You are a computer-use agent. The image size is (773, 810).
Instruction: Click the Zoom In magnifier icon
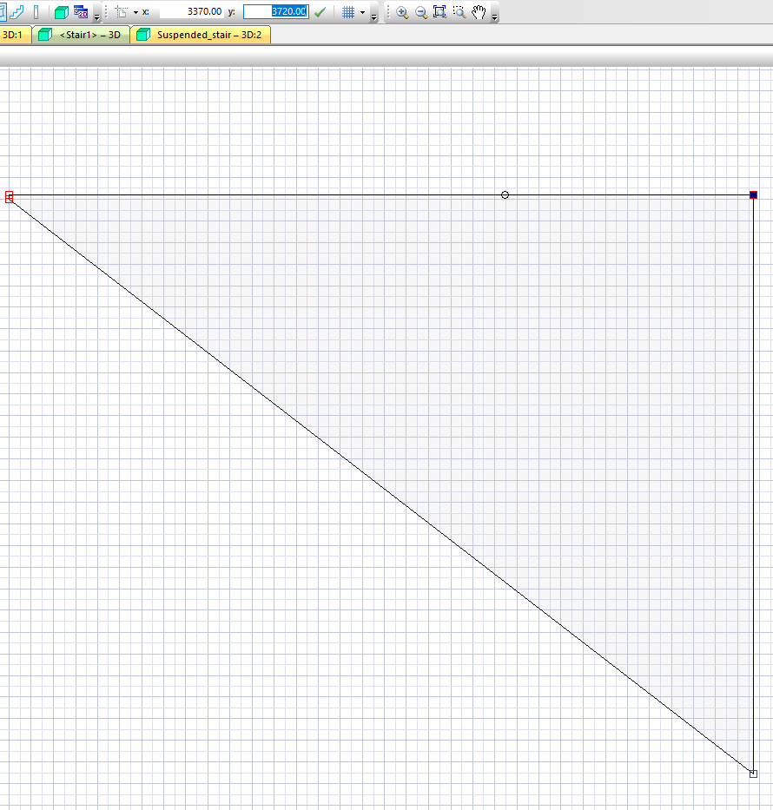pos(402,12)
